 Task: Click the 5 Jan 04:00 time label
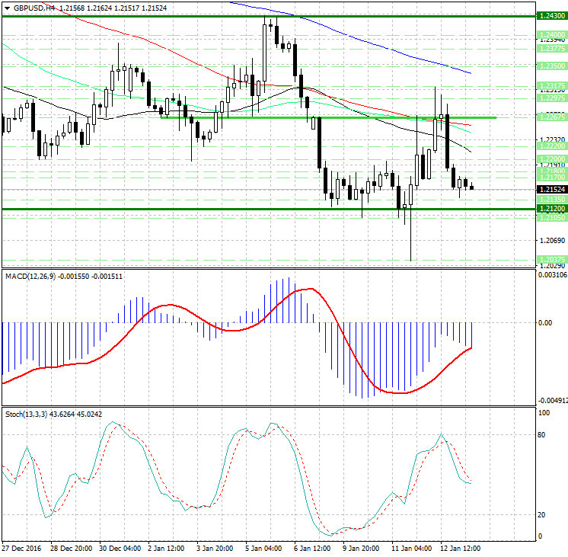click(263, 549)
